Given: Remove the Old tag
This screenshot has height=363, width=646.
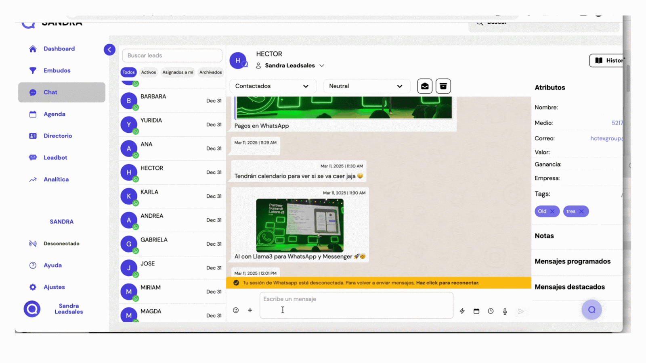Looking at the screenshot, I should click(x=552, y=211).
